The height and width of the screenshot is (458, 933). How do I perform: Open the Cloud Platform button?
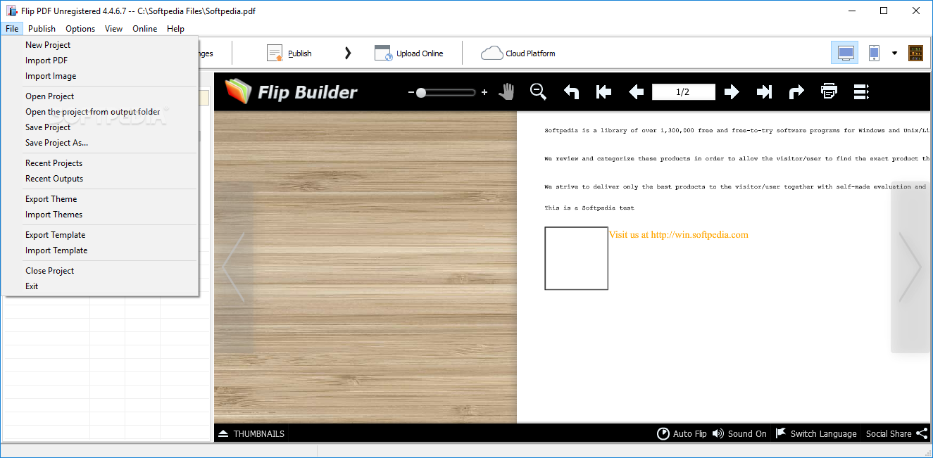pos(518,53)
